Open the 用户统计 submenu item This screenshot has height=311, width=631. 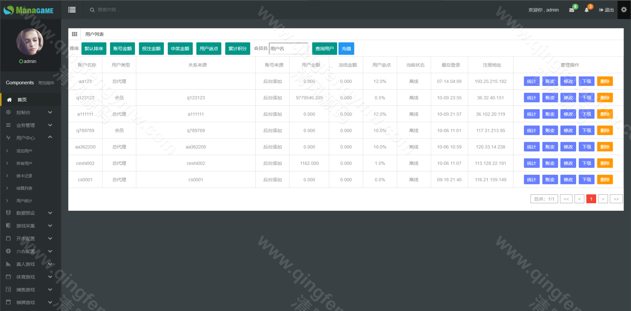(24, 201)
